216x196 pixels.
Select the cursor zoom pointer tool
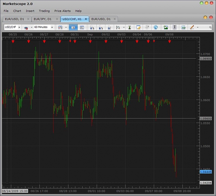[109, 28]
